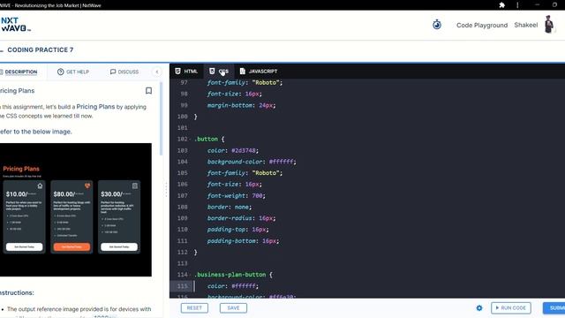Open the Shakeel profile name

point(526,25)
